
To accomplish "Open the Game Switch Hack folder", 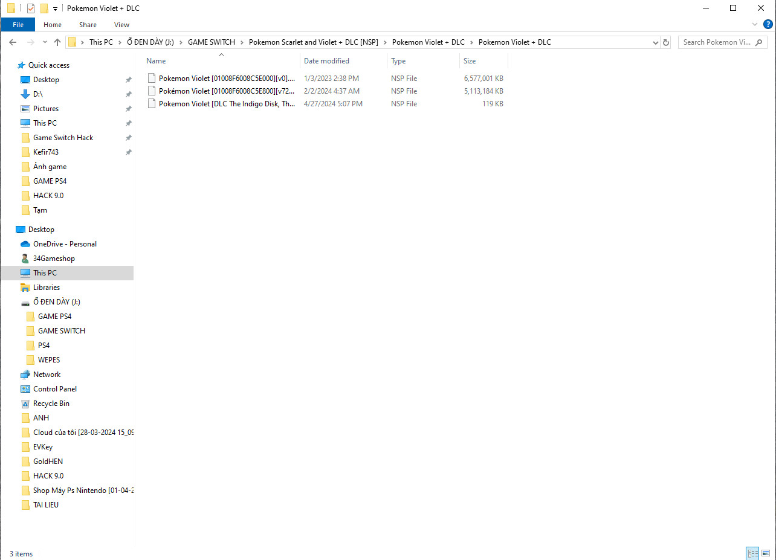I will tap(63, 138).
